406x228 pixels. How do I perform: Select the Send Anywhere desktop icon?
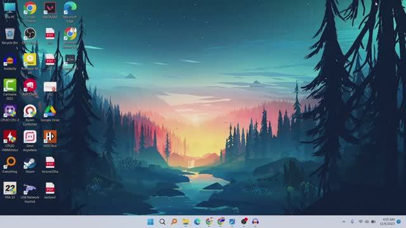point(30,141)
